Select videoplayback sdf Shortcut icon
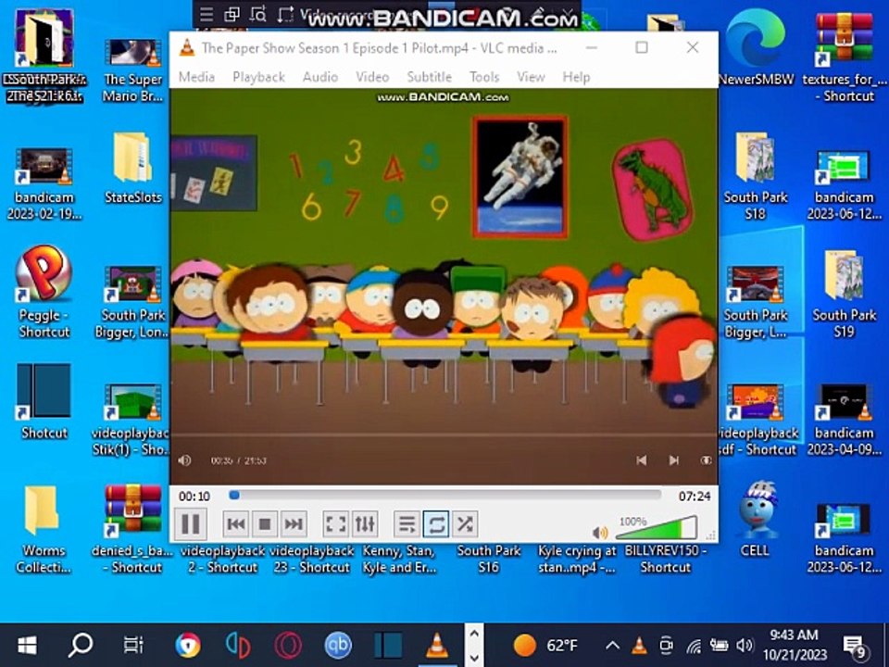The height and width of the screenshot is (667, 889). [757, 420]
